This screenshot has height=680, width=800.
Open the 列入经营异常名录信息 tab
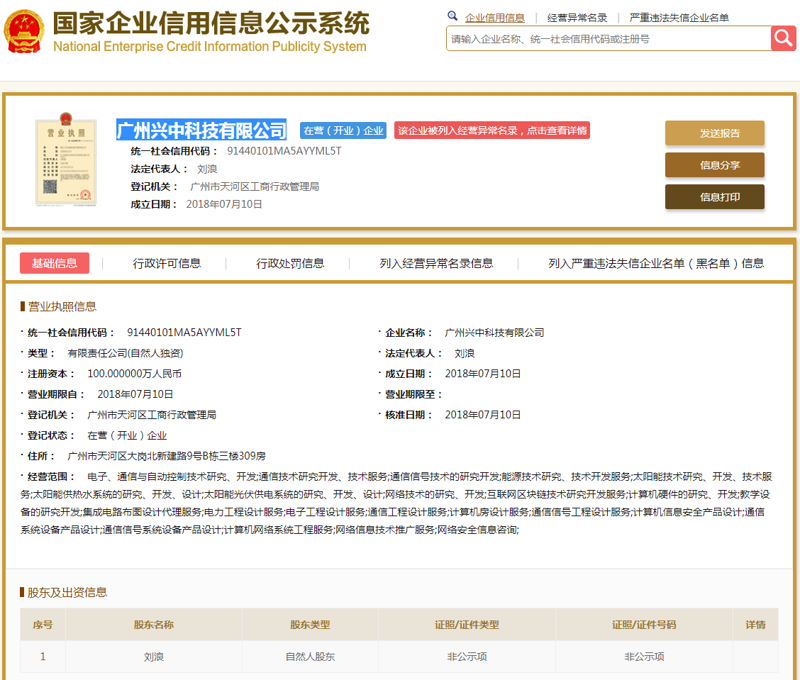tap(436, 263)
